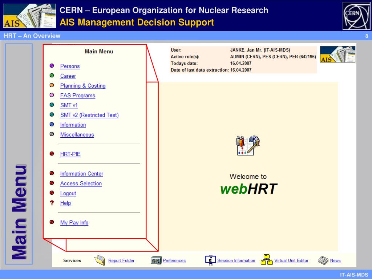
Task: Click the AIS logo in the slide banner
Action: pos(30,16)
